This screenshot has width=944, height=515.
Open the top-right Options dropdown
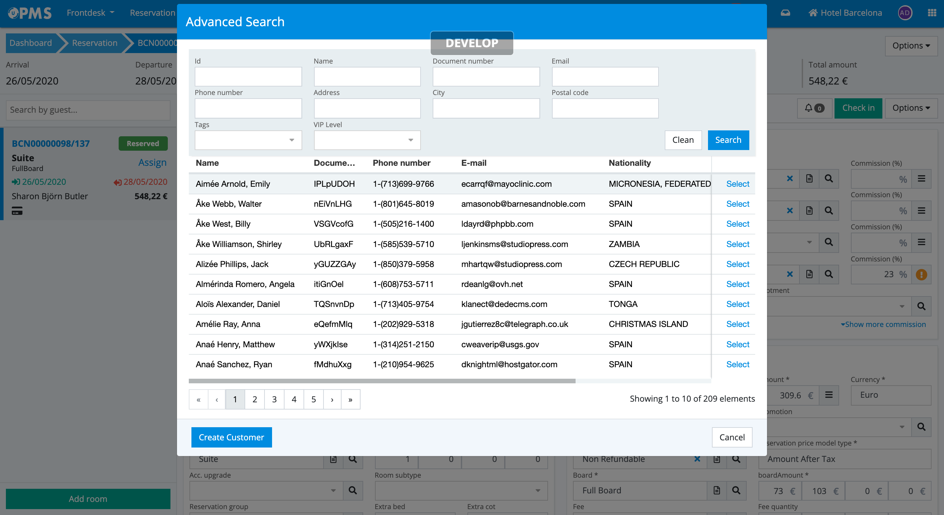[911, 46]
